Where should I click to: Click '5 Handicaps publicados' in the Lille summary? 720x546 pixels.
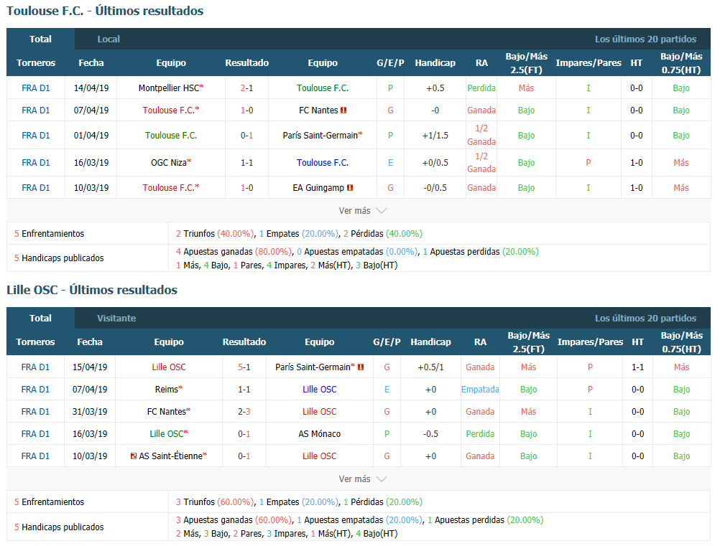pos(59,527)
